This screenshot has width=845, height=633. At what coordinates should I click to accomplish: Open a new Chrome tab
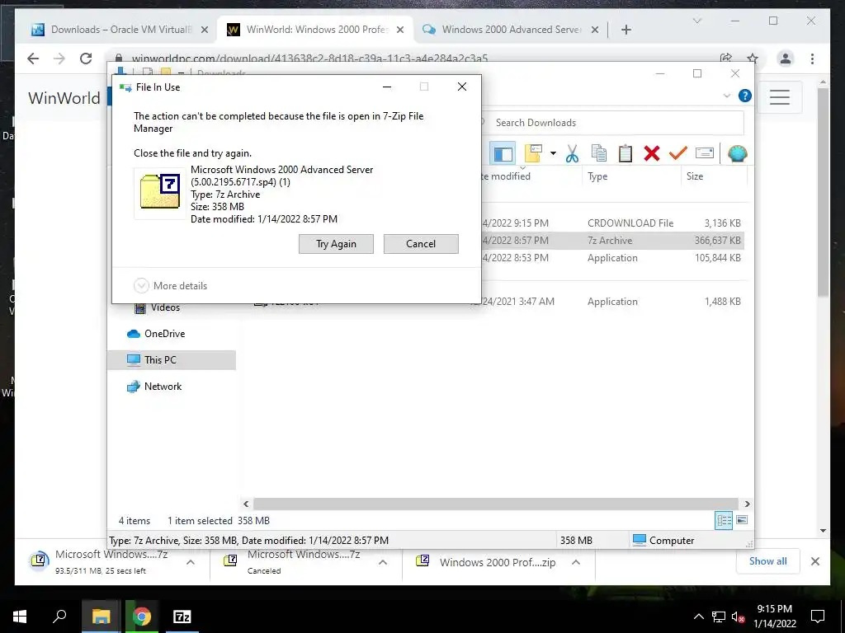click(x=625, y=30)
